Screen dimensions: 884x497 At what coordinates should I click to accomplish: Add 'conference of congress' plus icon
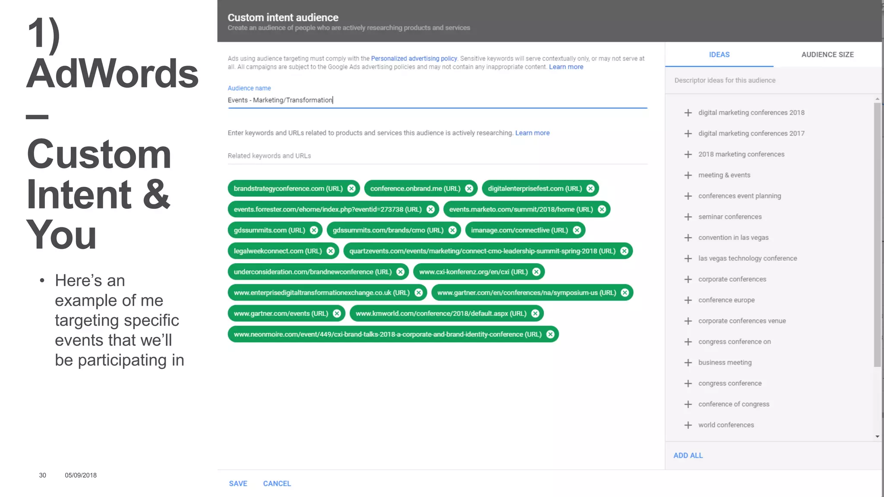(688, 404)
